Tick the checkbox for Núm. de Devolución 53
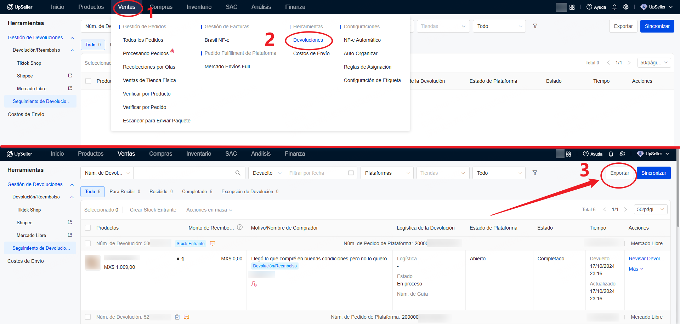The width and height of the screenshot is (680, 324). (x=88, y=243)
